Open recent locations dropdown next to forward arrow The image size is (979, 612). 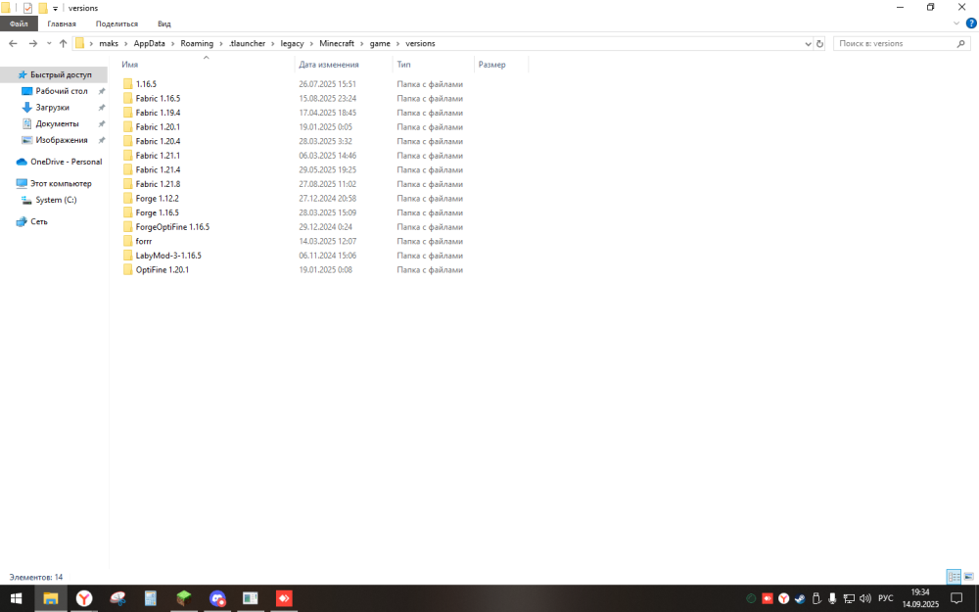click(49, 44)
